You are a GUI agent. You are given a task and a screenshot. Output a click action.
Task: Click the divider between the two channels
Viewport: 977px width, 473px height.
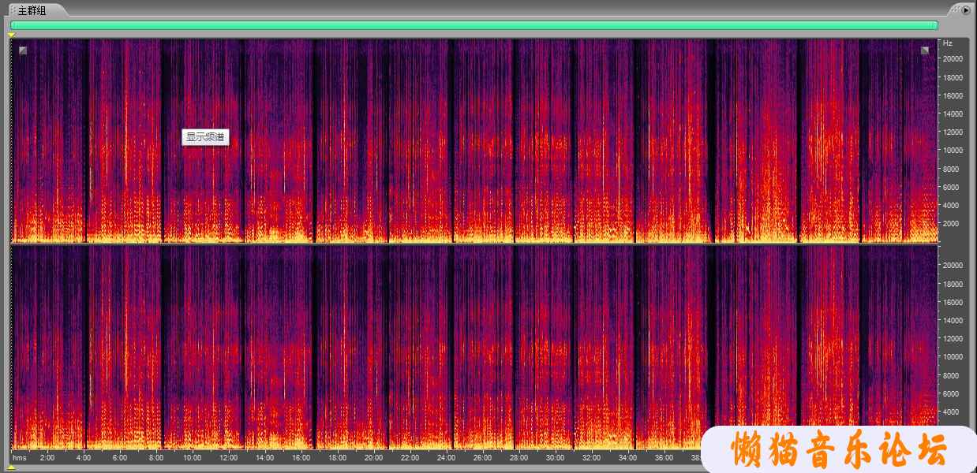click(474, 244)
